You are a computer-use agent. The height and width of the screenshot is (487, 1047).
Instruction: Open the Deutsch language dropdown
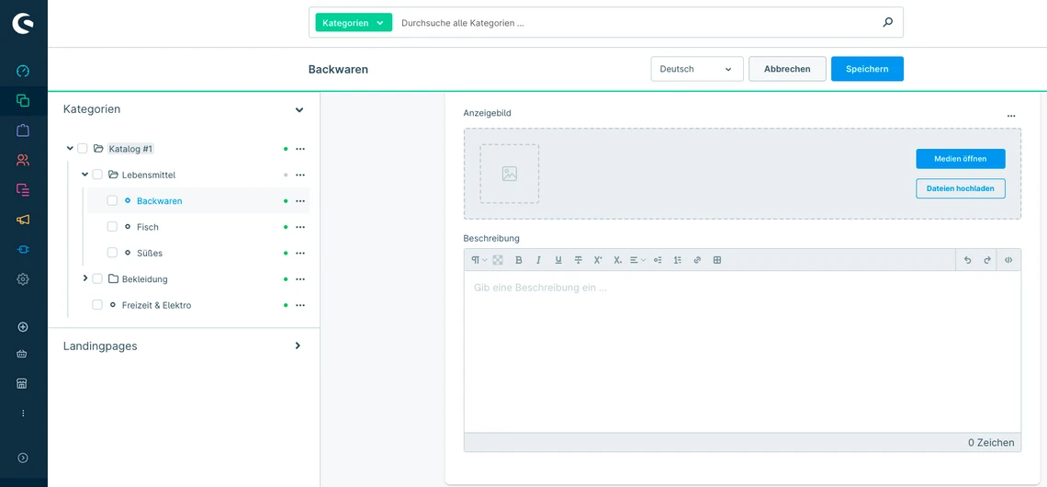point(696,69)
